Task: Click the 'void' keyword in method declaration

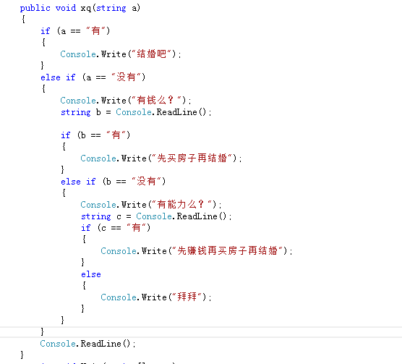Action: coord(66,8)
